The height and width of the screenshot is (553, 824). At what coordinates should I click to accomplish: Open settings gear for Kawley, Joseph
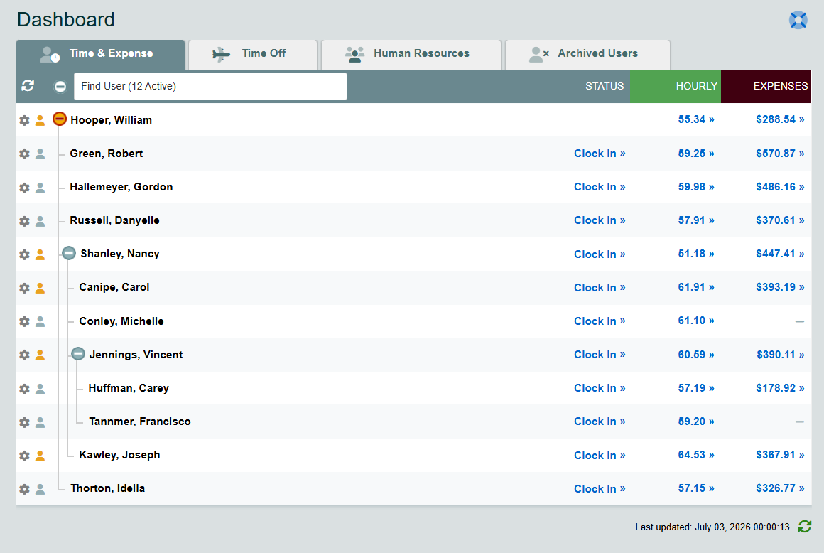tap(24, 456)
